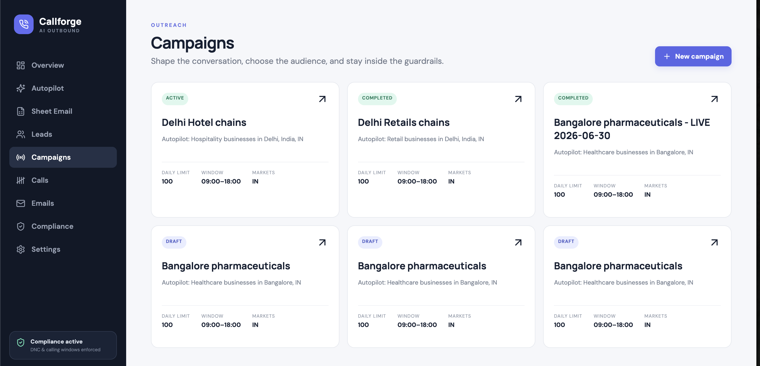The height and width of the screenshot is (366, 760).
Task: Click the Sheet Email document icon
Action: tap(21, 111)
